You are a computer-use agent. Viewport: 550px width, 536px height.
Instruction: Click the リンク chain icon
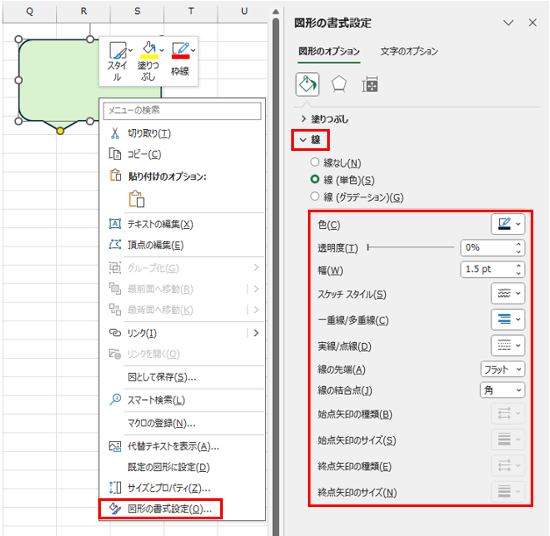[115, 332]
